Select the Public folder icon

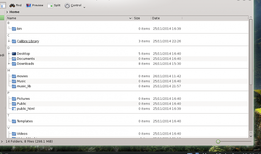point(14,104)
